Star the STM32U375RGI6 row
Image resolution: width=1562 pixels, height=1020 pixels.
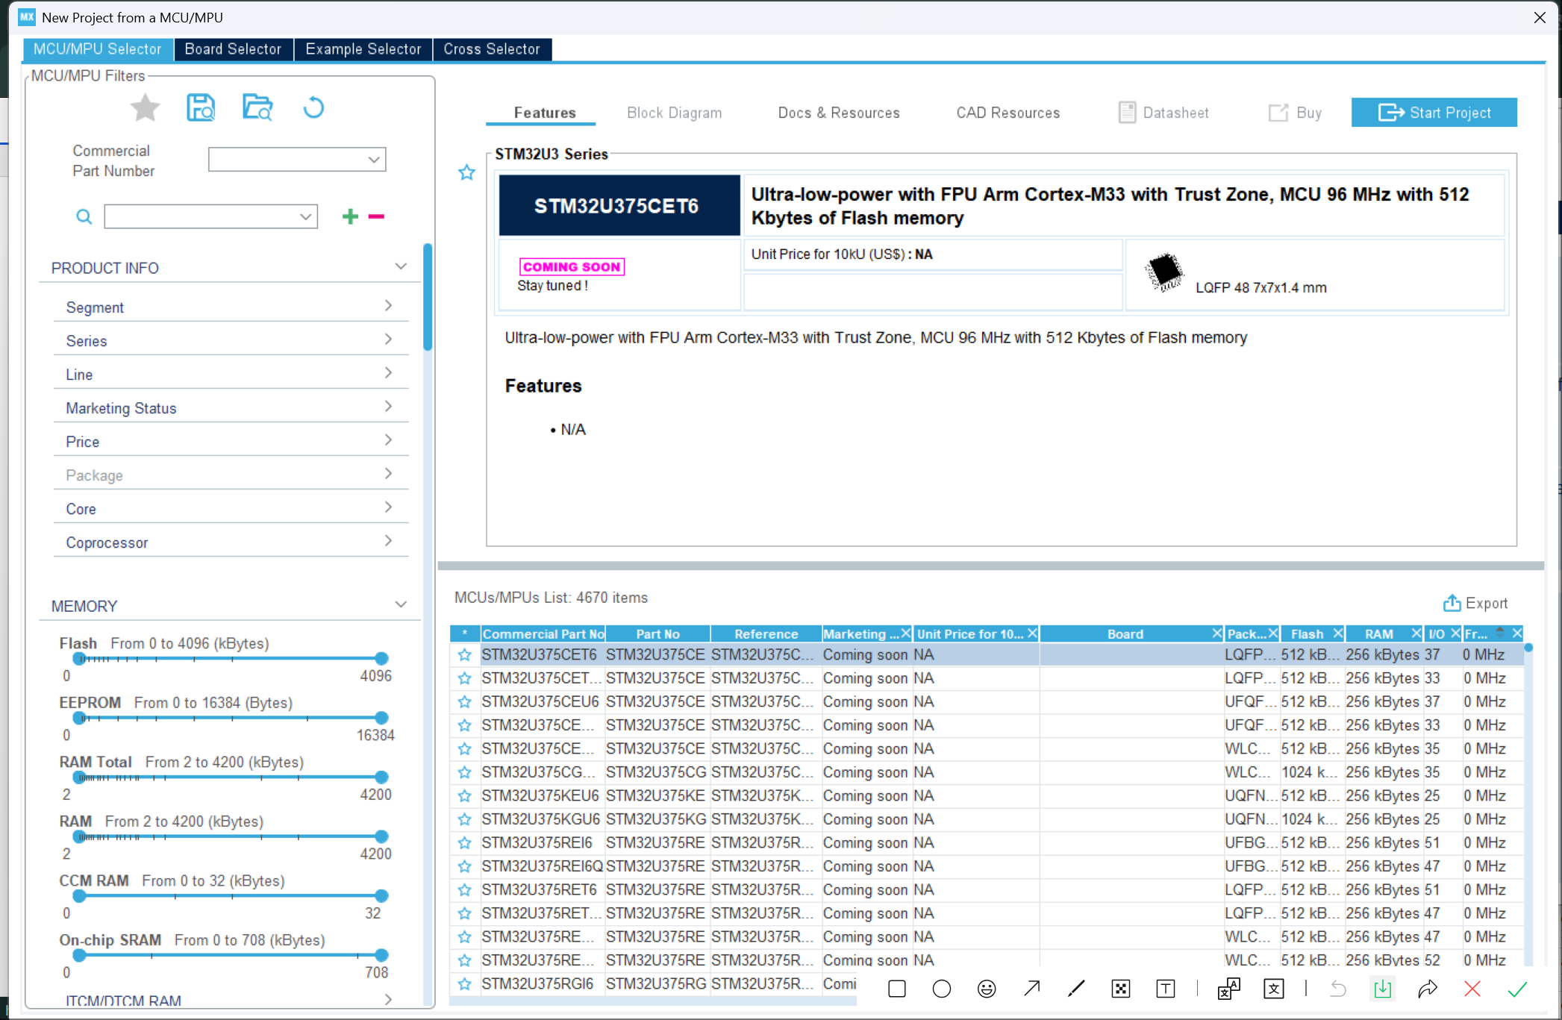(x=465, y=983)
